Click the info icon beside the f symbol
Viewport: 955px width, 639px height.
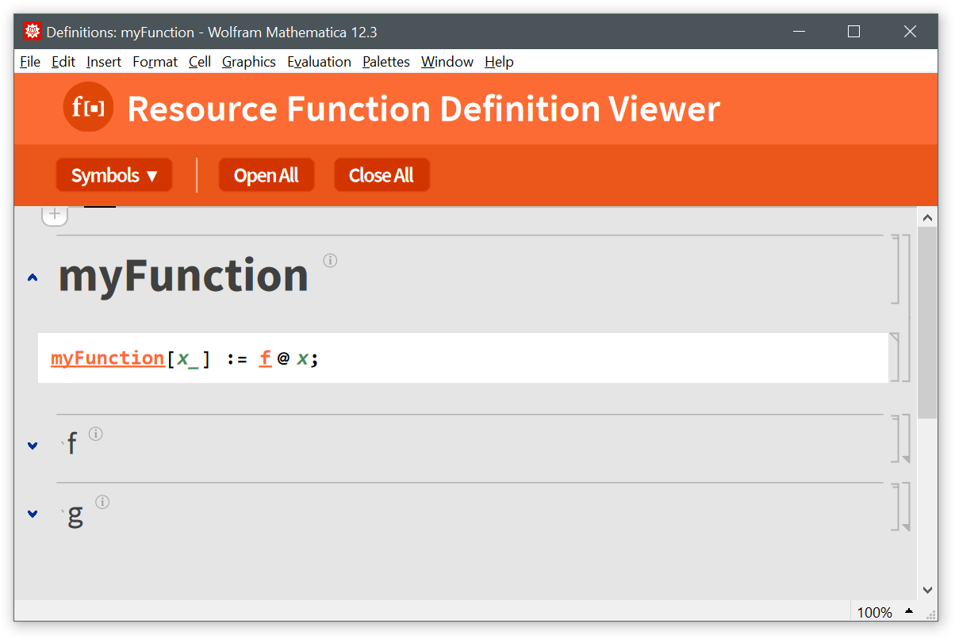tap(96, 434)
